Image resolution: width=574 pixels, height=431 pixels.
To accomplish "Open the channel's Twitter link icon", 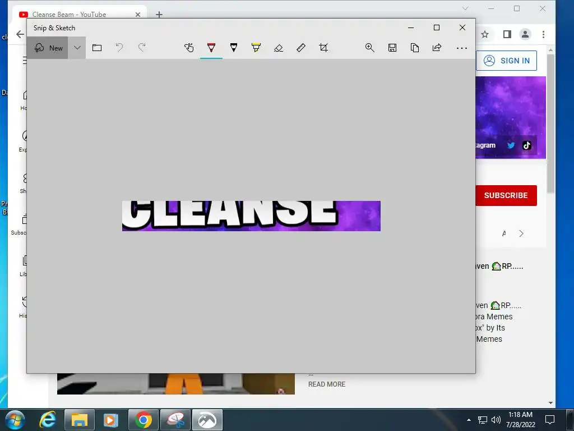I will (511, 145).
